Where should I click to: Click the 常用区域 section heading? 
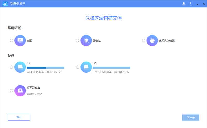pyautogui.click(x=14, y=28)
